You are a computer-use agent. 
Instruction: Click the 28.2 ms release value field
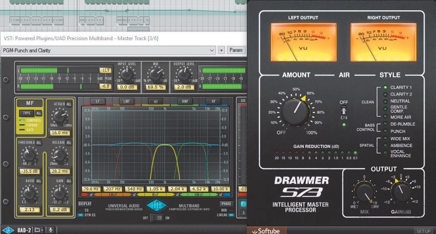coord(60,171)
